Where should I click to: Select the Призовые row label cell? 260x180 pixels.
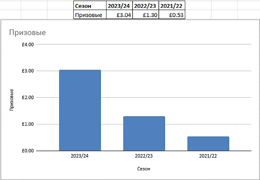[90, 15]
